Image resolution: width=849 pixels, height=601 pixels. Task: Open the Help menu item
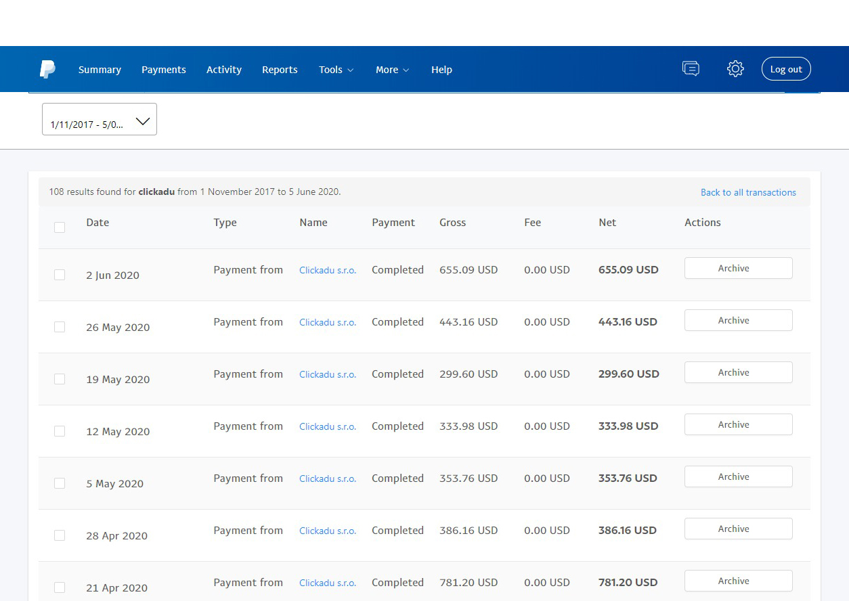(x=441, y=70)
